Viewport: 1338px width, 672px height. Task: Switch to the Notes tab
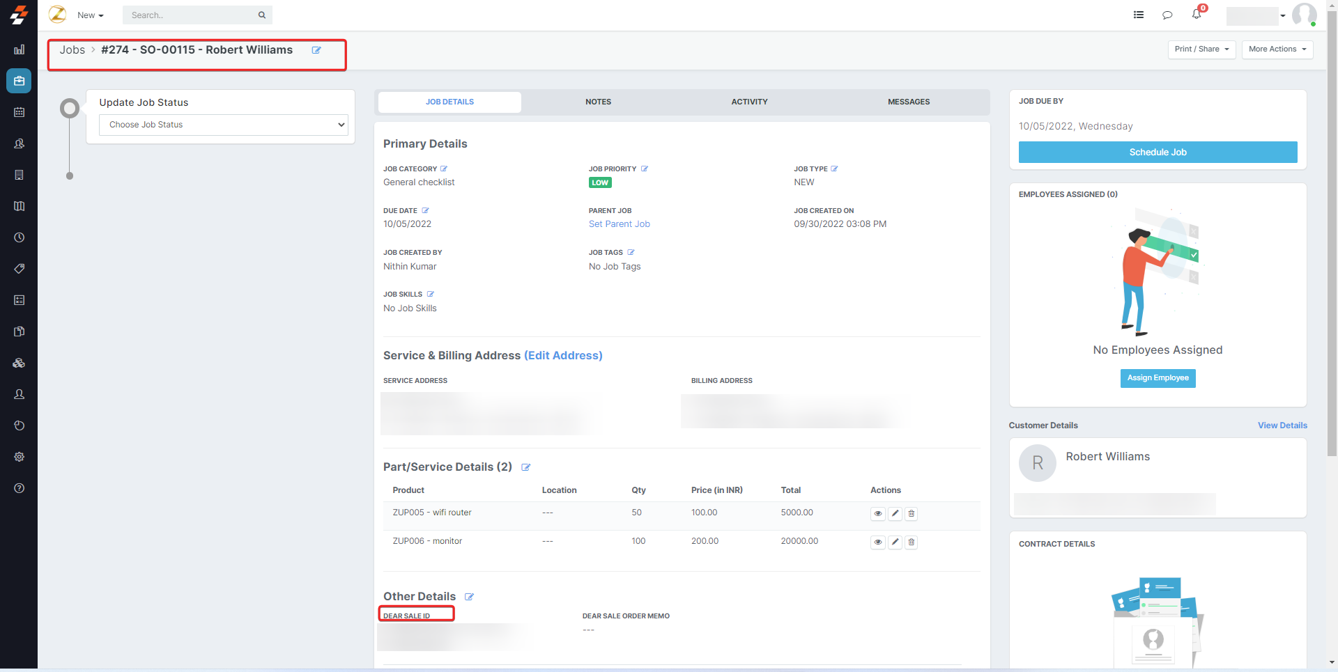(x=598, y=102)
